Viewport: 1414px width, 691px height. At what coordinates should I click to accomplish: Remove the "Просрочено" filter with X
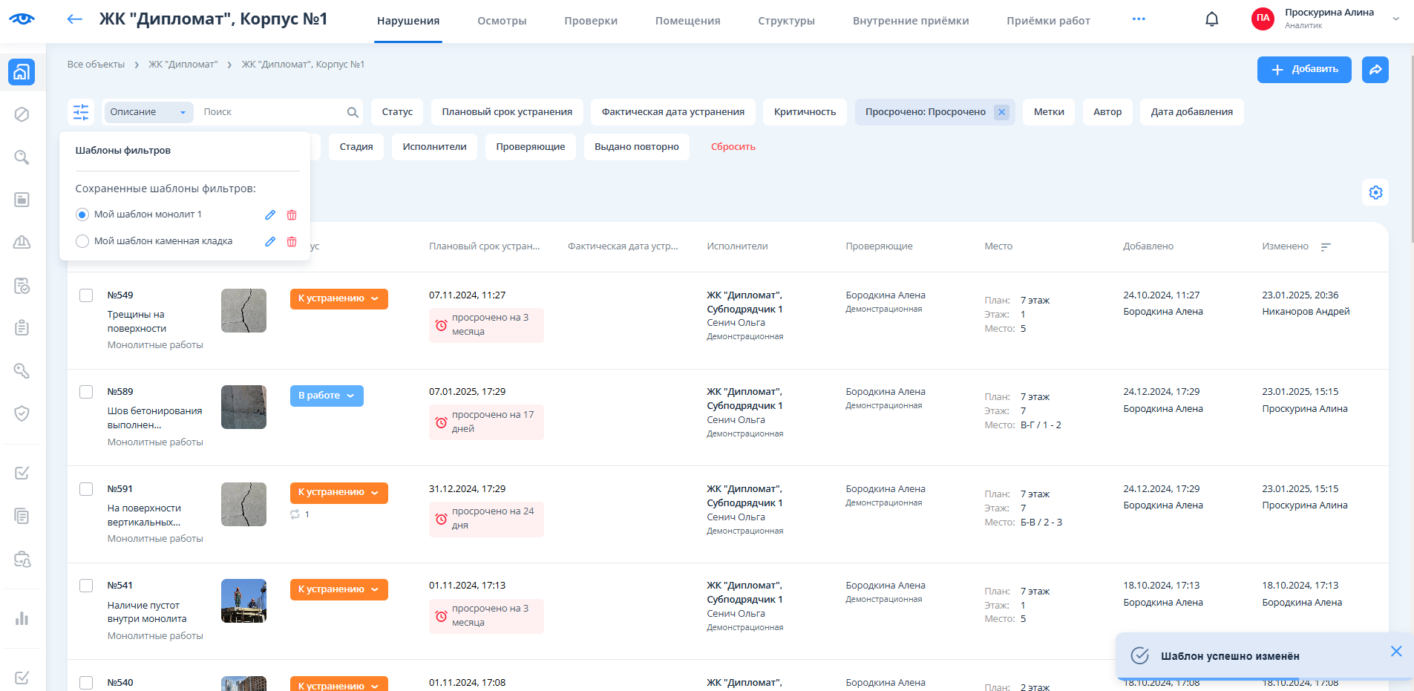tap(1001, 112)
